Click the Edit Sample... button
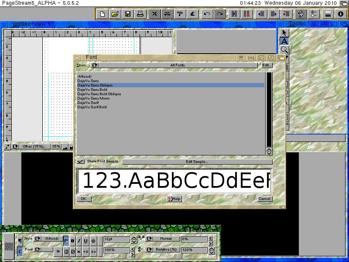349x262 pixels. (197, 162)
